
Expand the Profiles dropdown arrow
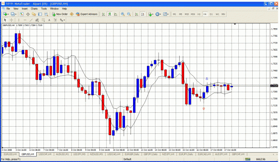tap(16, 14)
